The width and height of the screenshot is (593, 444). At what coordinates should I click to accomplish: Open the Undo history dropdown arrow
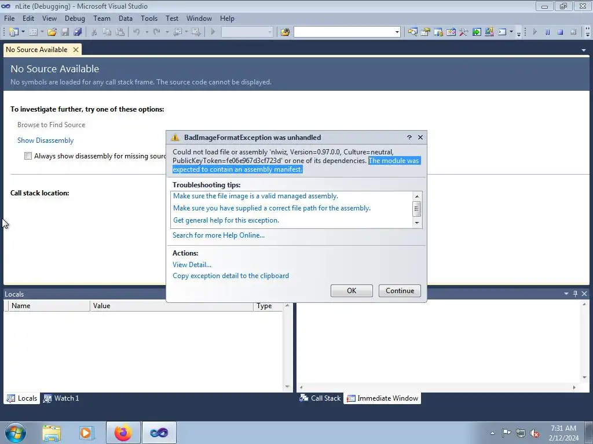pyautogui.click(x=147, y=32)
